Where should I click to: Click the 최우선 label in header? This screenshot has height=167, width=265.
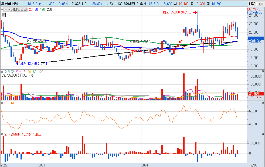click(141, 4)
